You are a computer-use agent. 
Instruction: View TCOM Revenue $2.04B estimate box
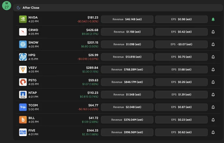pyautogui.click(x=127, y=107)
